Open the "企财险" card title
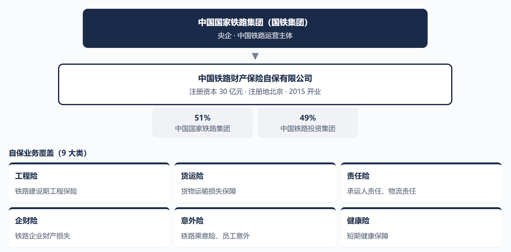The image size is (511, 252). tap(26, 221)
